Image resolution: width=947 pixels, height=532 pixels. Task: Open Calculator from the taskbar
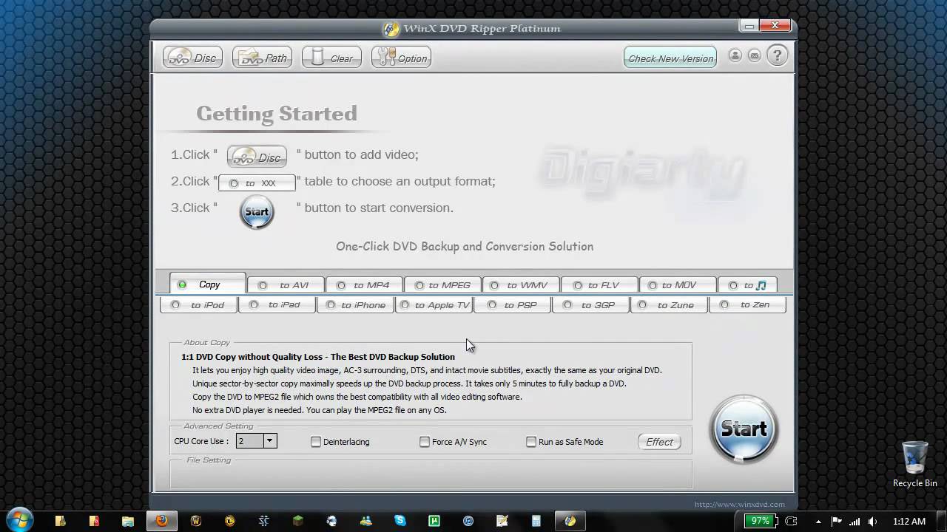[x=536, y=521]
